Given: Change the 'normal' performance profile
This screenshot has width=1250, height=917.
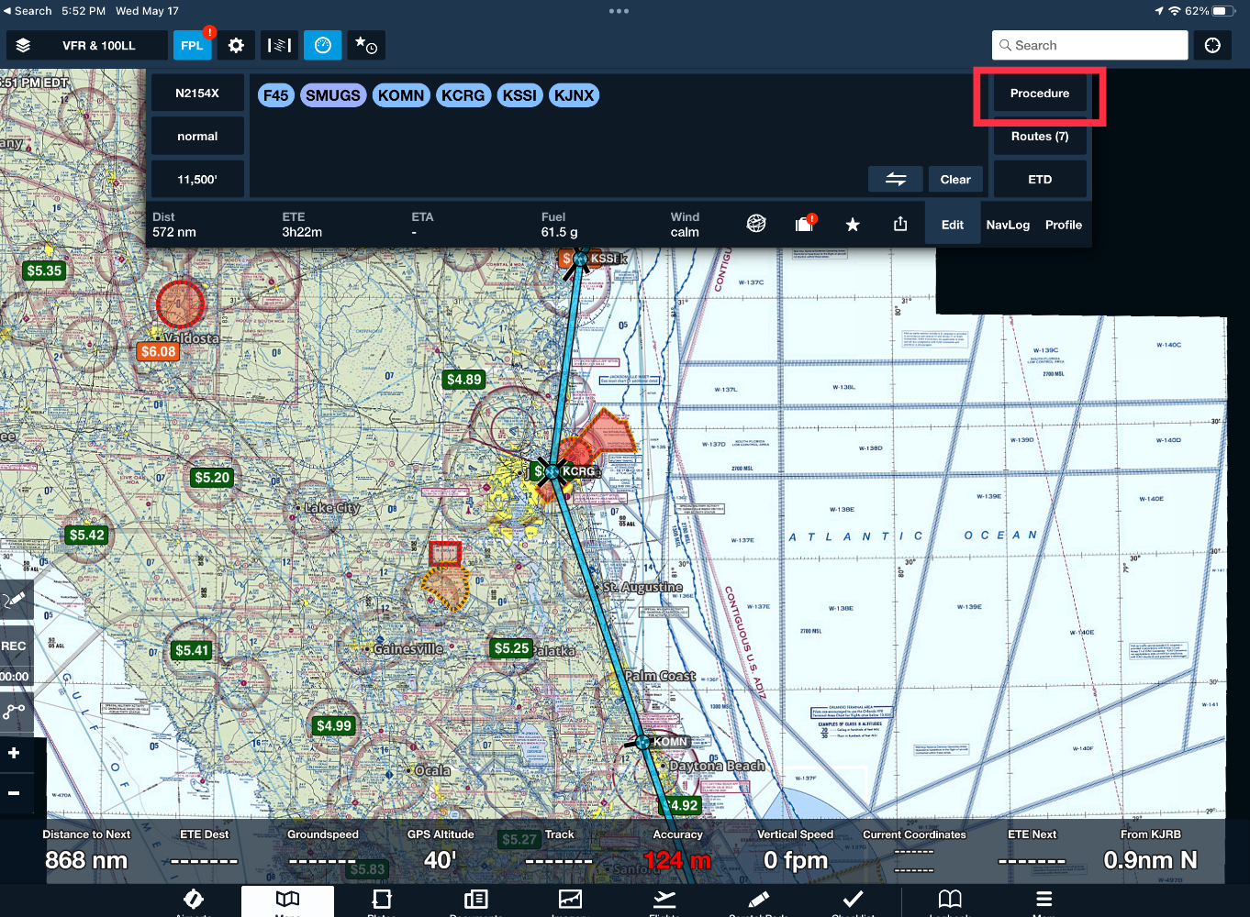Looking at the screenshot, I should (x=197, y=136).
